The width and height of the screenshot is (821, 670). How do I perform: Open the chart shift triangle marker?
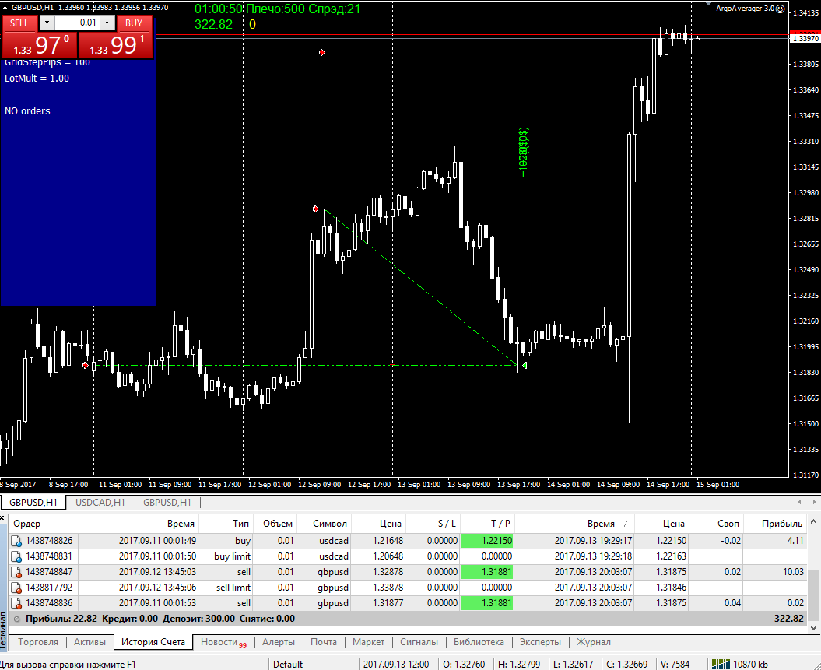tap(708, 4)
